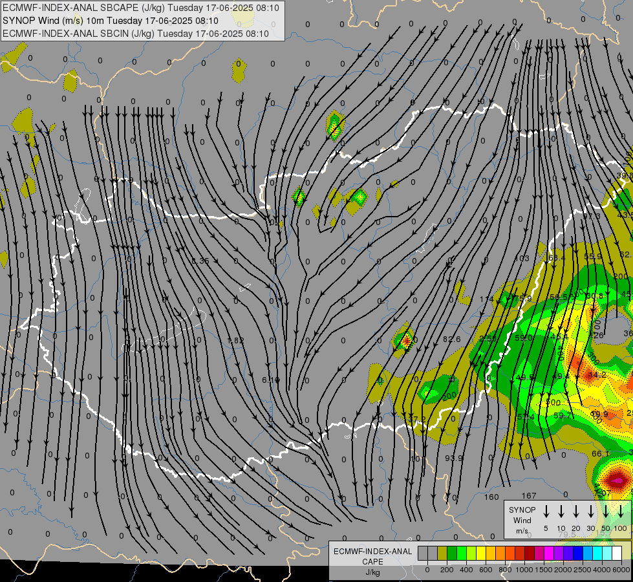Click the 2500 tick label on CAPE scale
The width and height of the screenshot is (633, 582).
point(583,570)
